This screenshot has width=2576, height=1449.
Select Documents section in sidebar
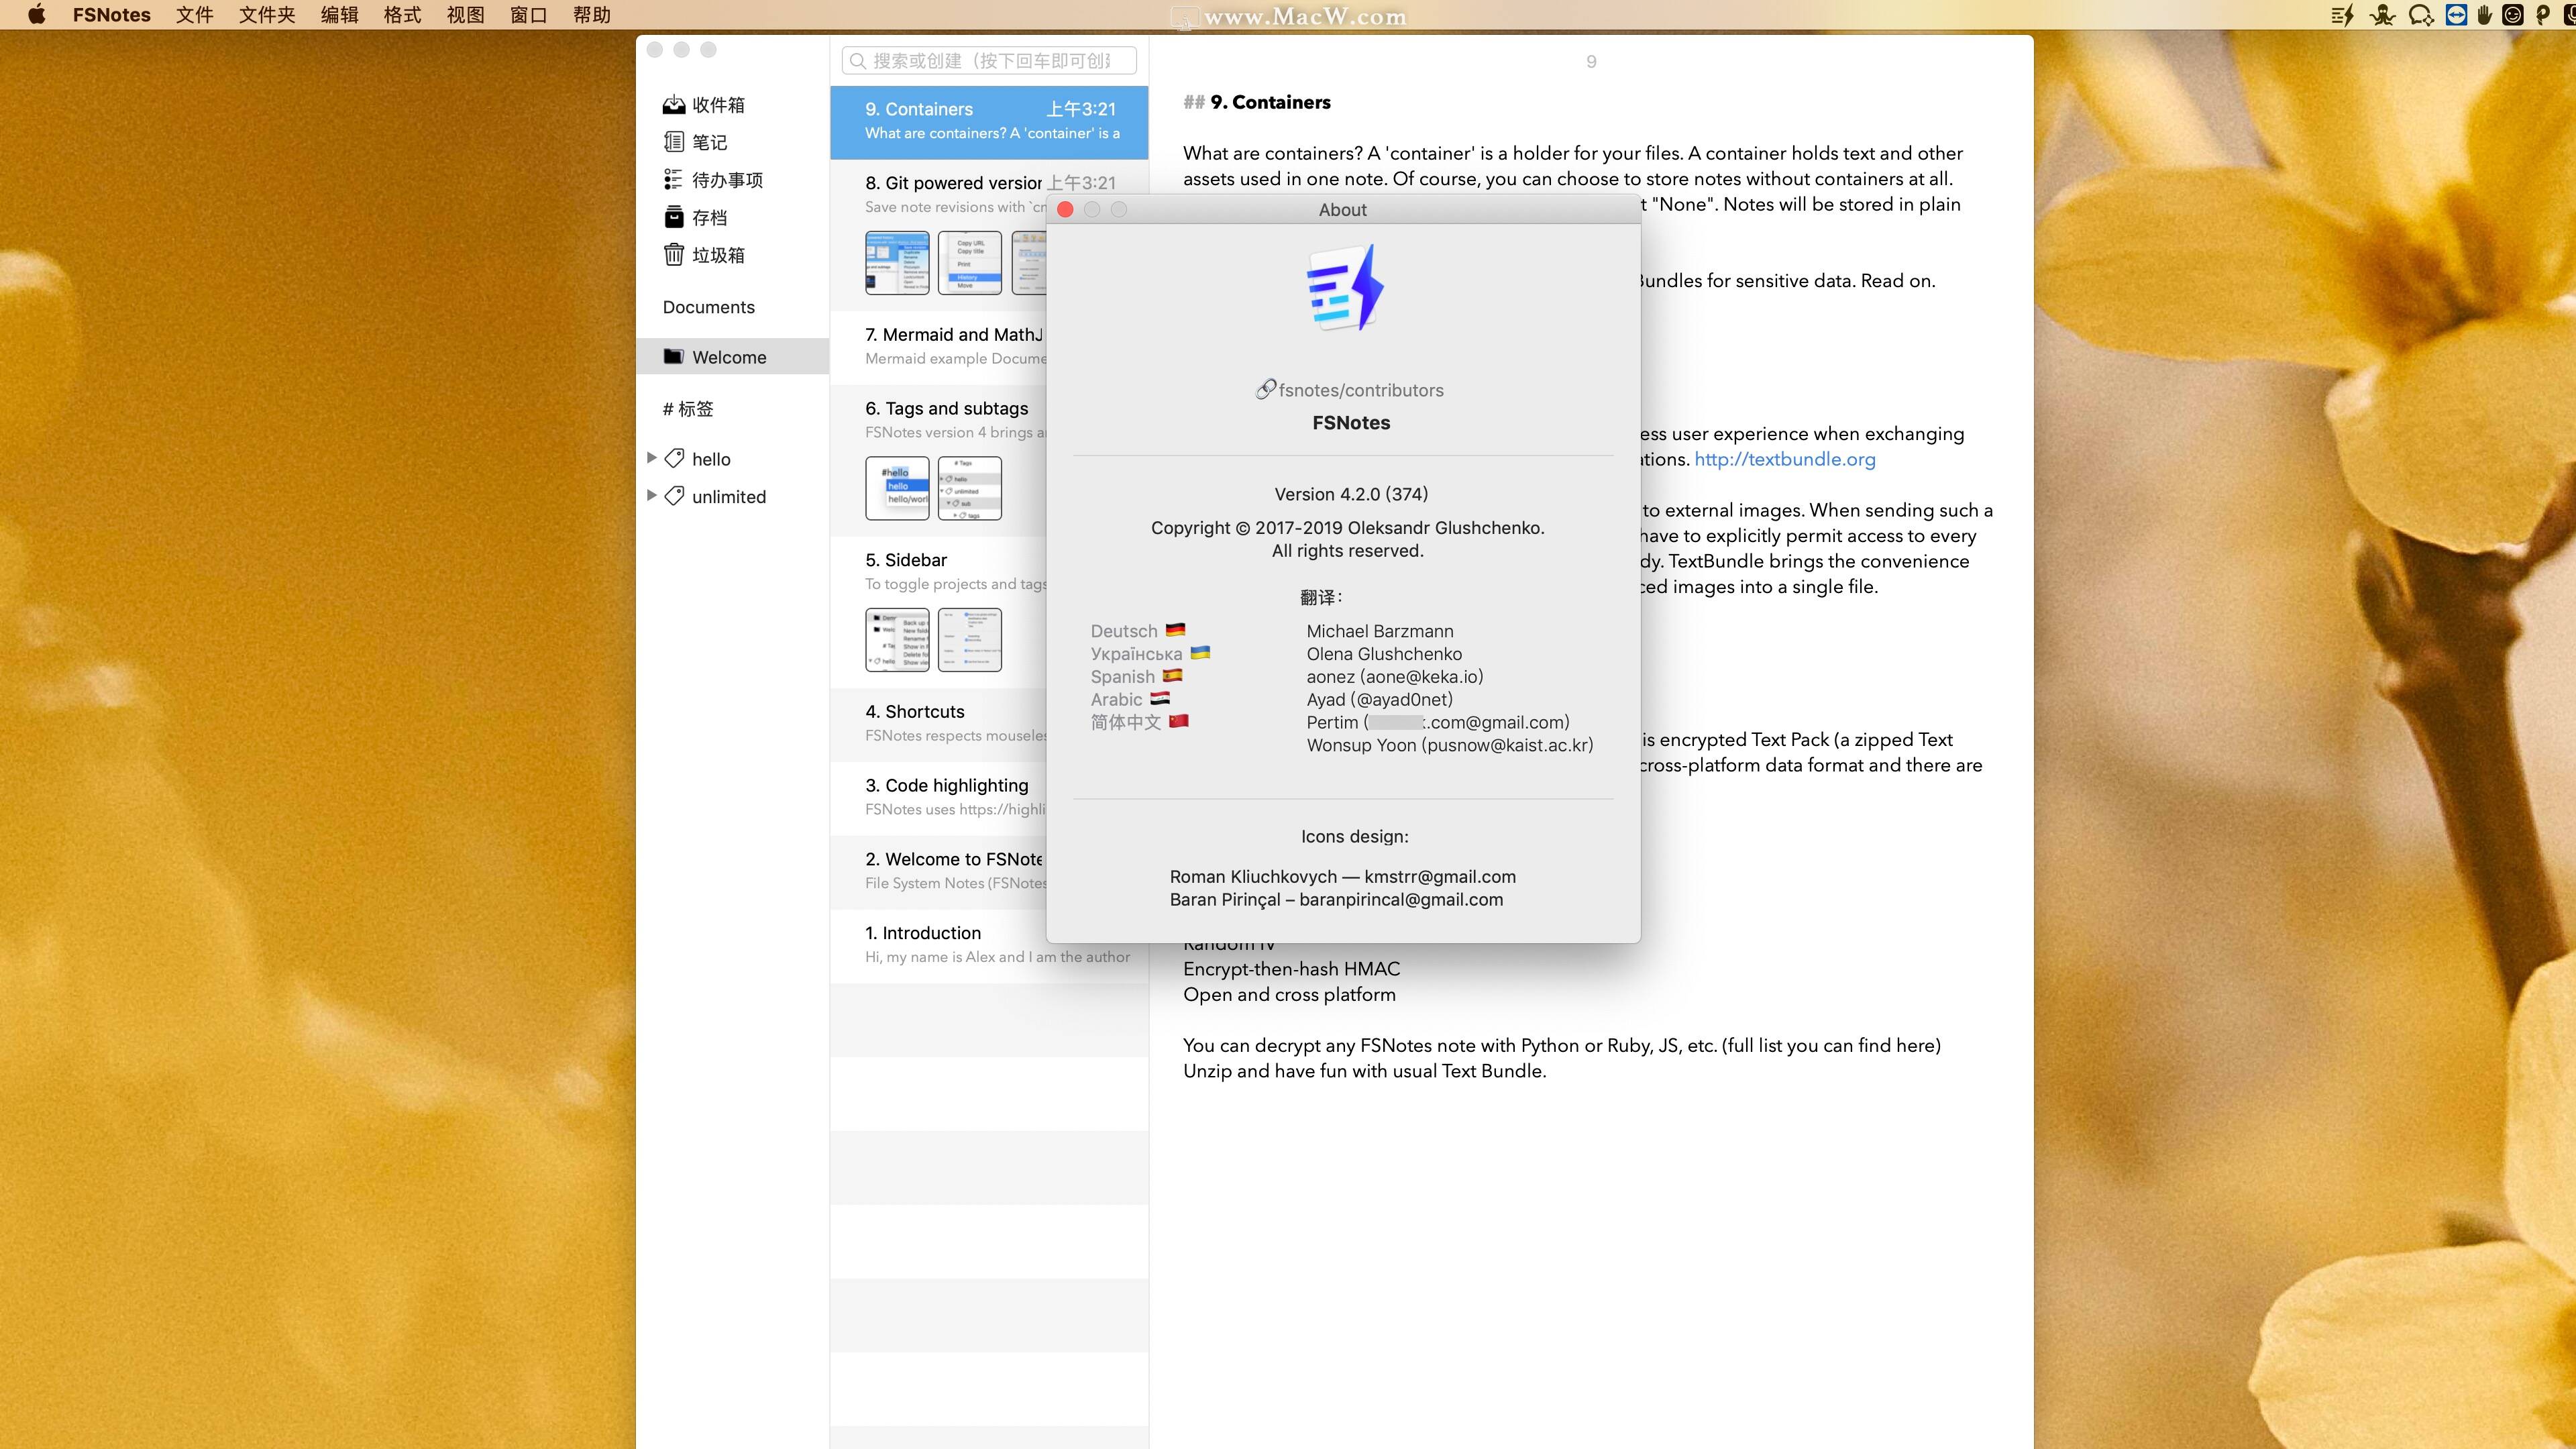tap(708, 306)
